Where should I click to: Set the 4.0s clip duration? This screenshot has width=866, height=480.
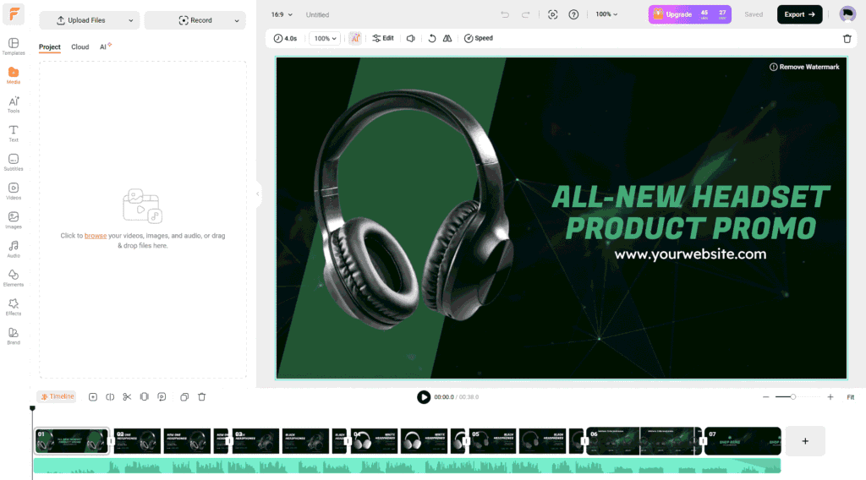[286, 38]
